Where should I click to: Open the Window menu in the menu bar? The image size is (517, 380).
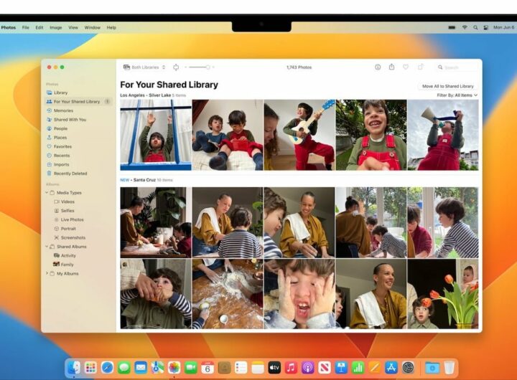(93, 27)
